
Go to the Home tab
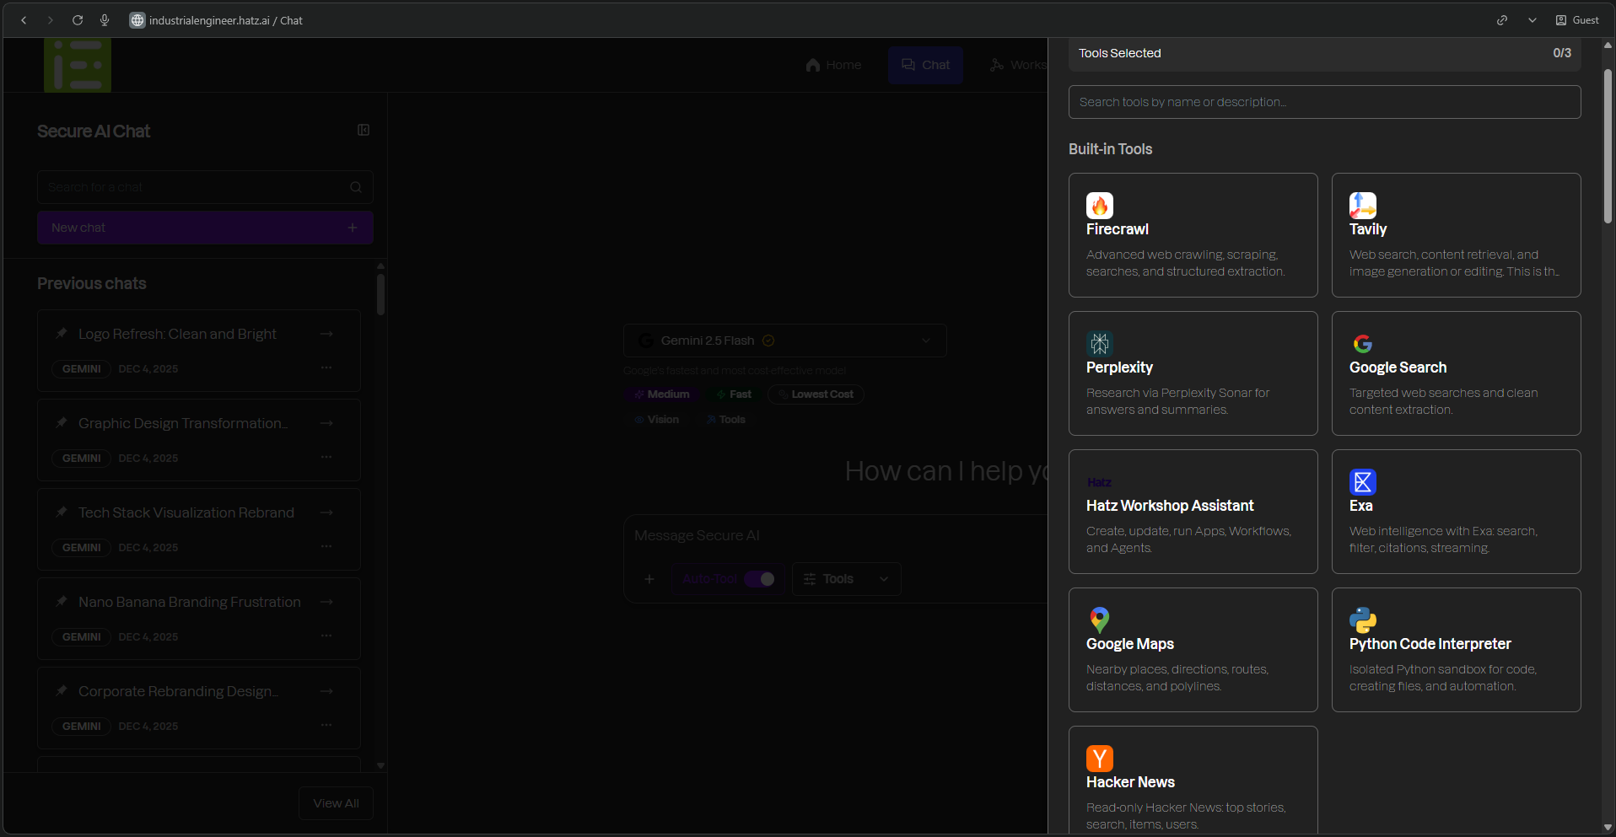(833, 65)
